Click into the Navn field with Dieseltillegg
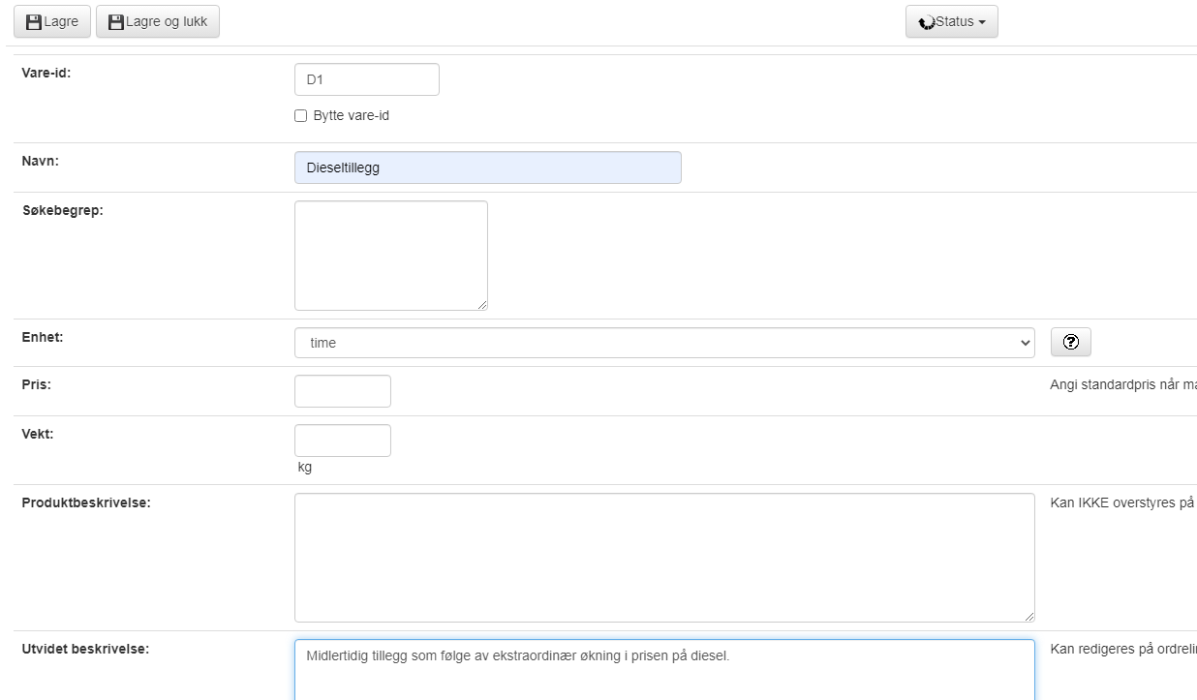The width and height of the screenshot is (1197, 700). (487, 167)
